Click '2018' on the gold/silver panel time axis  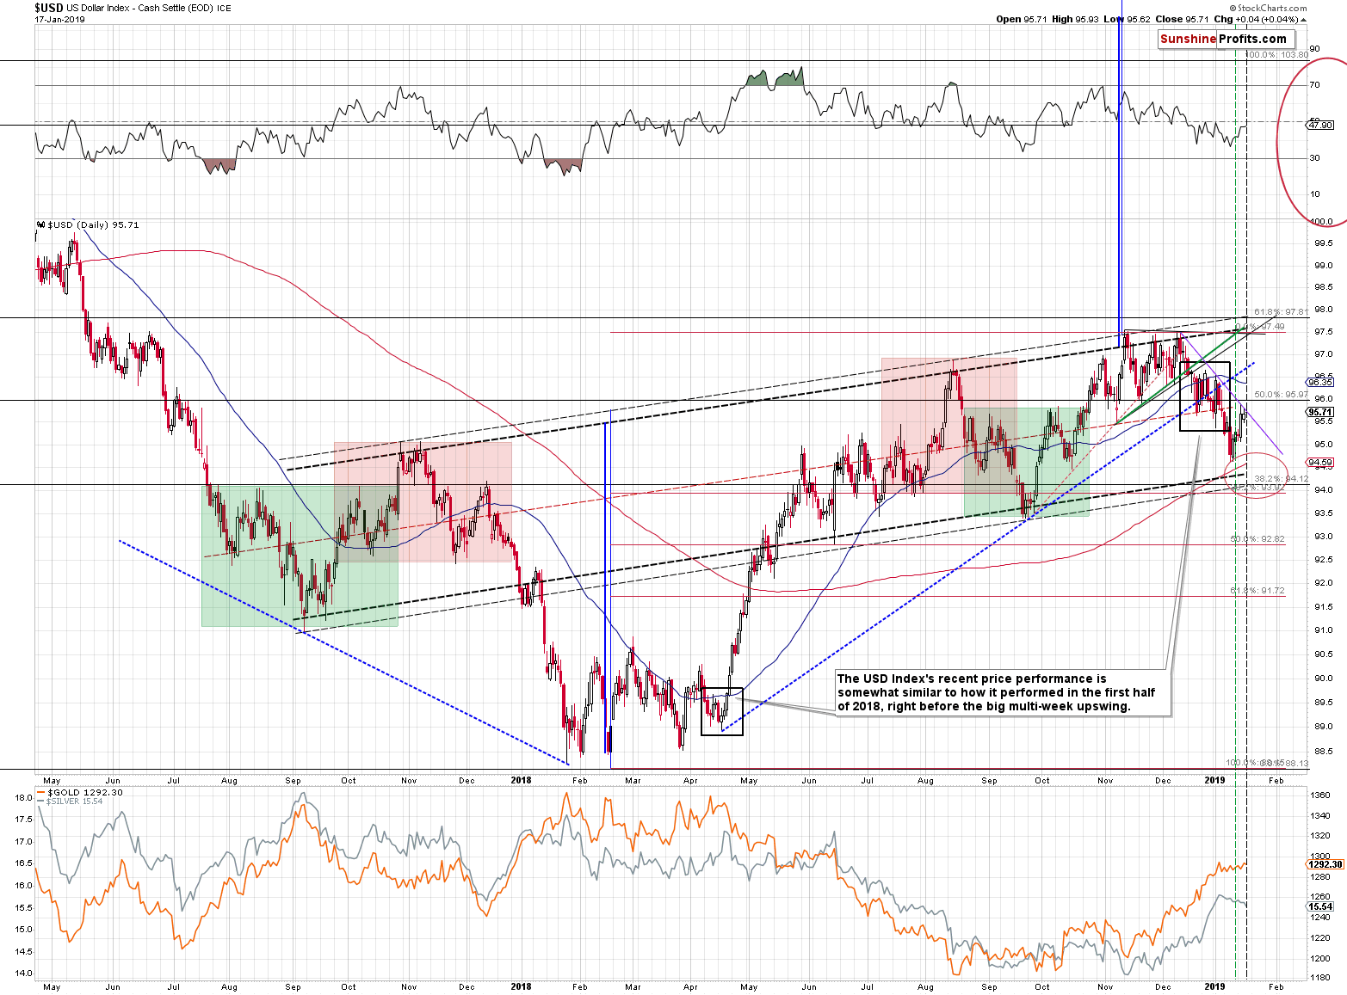click(521, 986)
